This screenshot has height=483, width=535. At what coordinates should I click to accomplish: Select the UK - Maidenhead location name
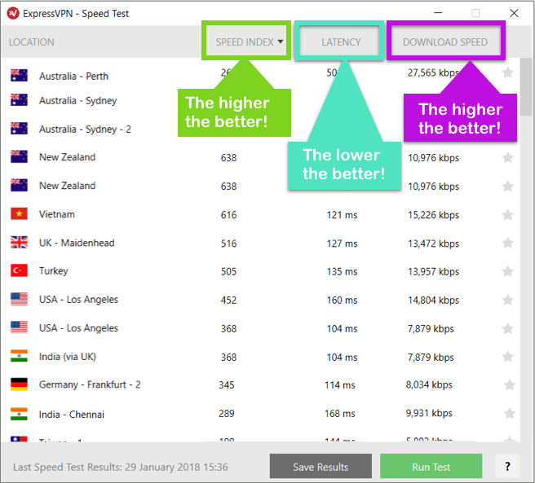[x=77, y=243]
